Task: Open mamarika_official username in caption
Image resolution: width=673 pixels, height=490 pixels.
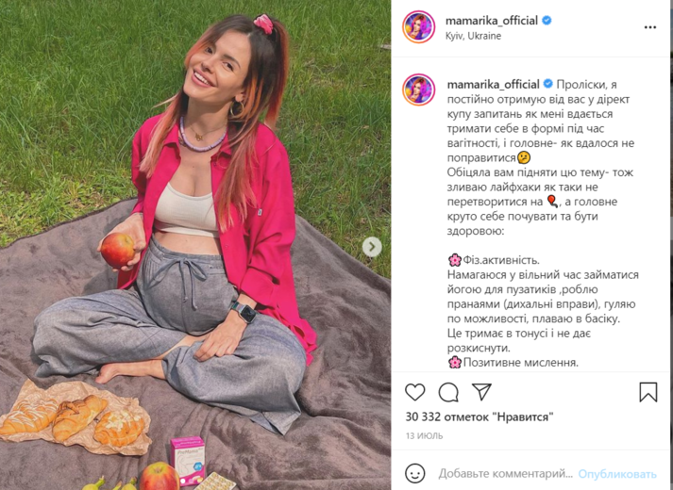Action: (493, 85)
